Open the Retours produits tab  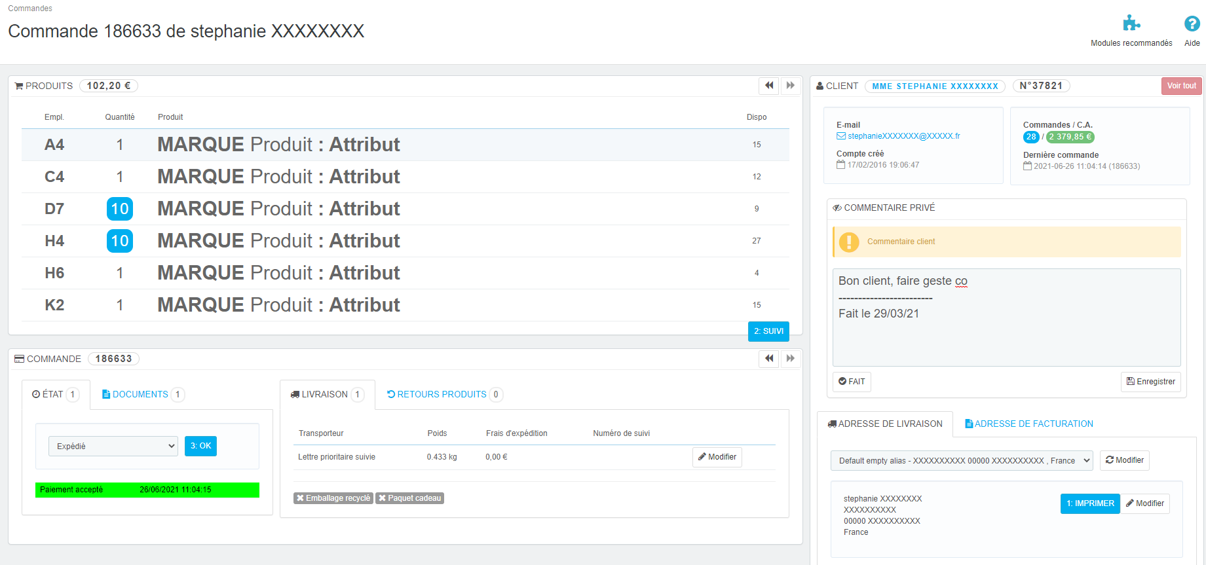pyautogui.click(x=443, y=394)
